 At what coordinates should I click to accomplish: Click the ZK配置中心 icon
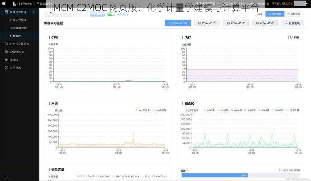click(x=7, y=52)
